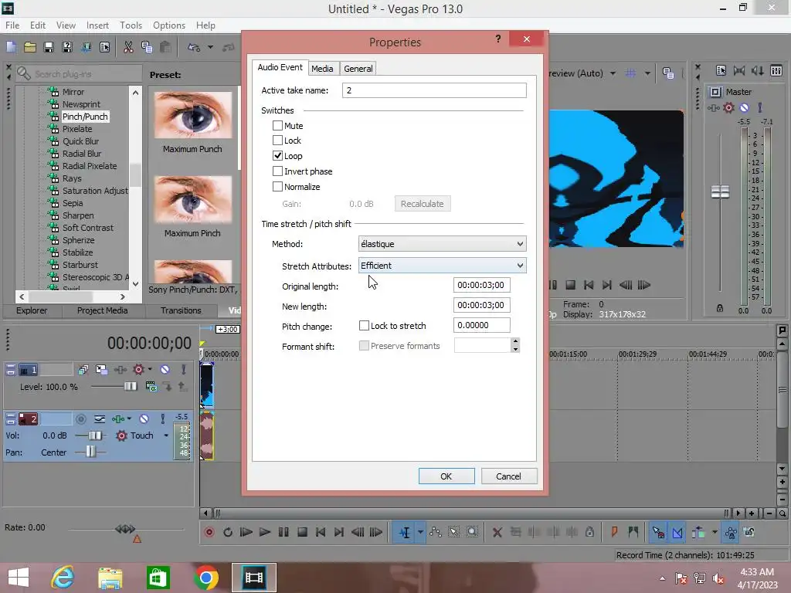Image resolution: width=791 pixels, height=593 pixels.
Task: Click OK in Properties dialog
Action: [x=446, y=476]
